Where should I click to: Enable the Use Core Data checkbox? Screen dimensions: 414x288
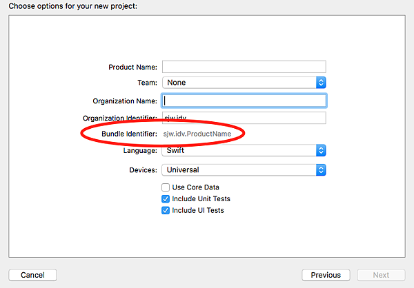(166, 187)
